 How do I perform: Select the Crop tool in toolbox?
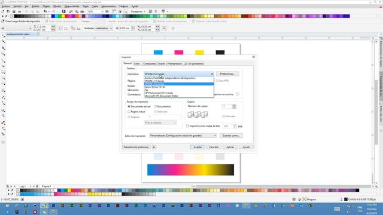pyautogui.click(x=3, y=48)
